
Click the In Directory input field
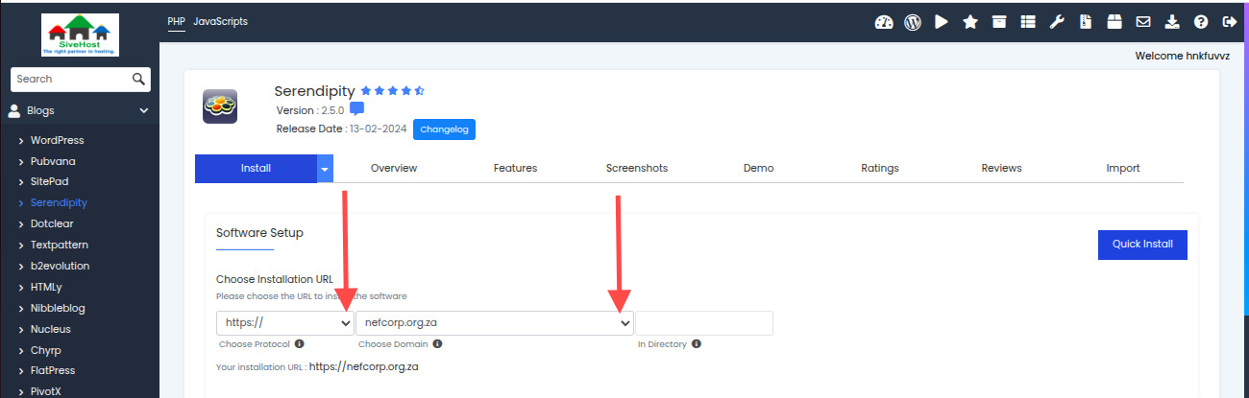(x=704, y=323)
